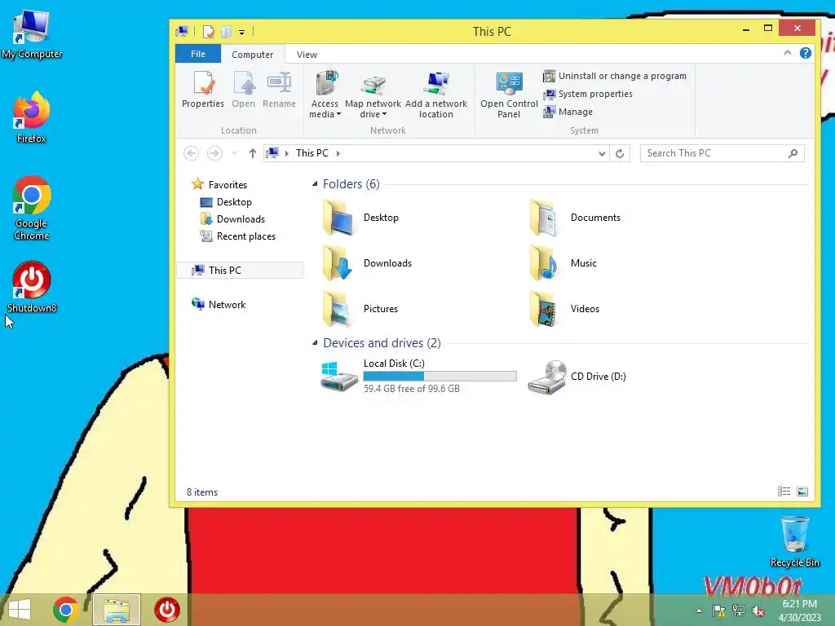Select the Recycle Bin desktop icon
The image size is (835, 626).
click(x=794, y=541)
